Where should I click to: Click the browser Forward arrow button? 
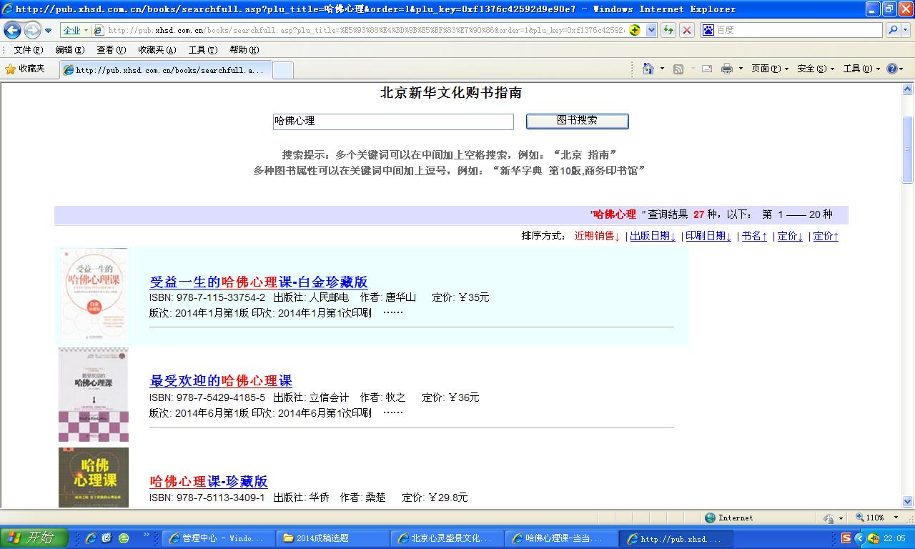(32, 30)
